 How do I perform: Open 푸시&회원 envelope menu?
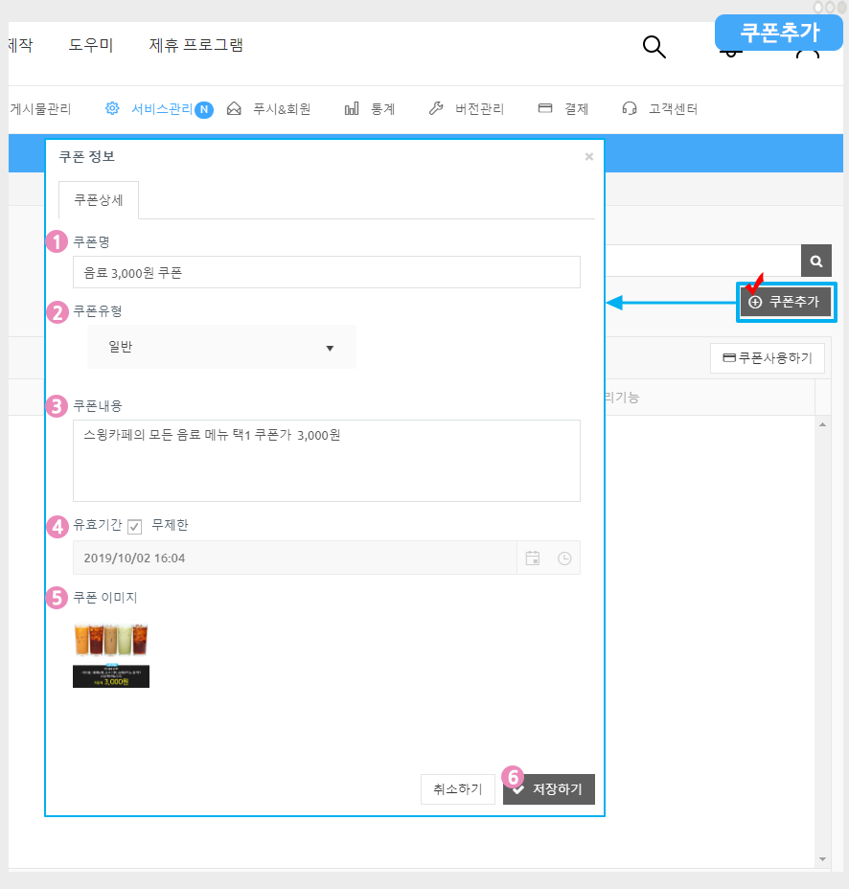click(x=269, y=109)
